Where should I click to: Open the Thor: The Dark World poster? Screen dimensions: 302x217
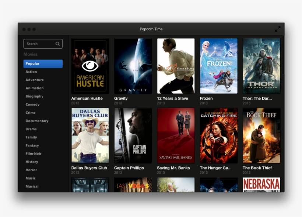tap(261, 66)
